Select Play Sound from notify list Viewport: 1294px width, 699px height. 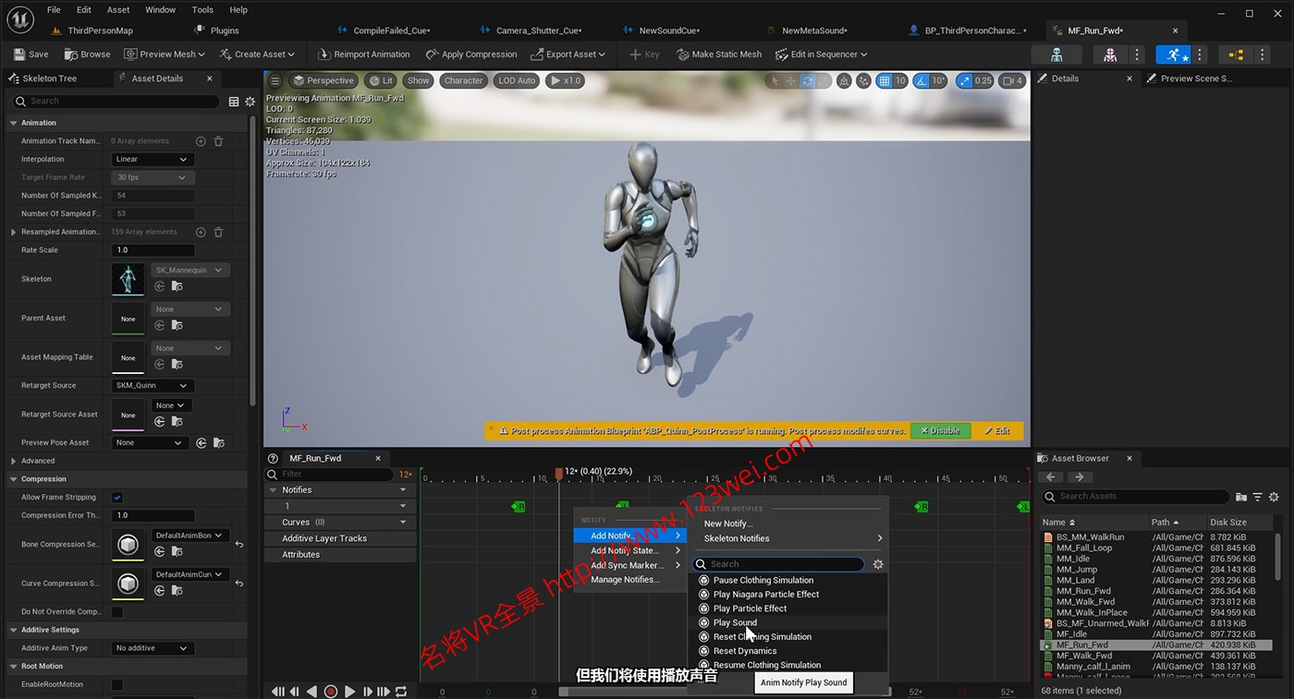point(735,622)
